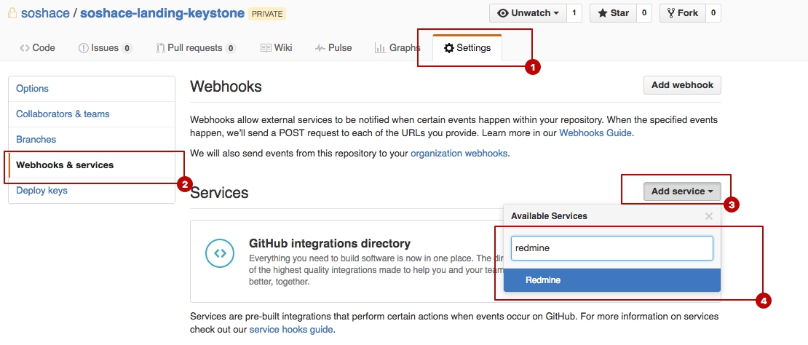
Task: Click the Pull requests branch icon
Action: coord(160,48)
